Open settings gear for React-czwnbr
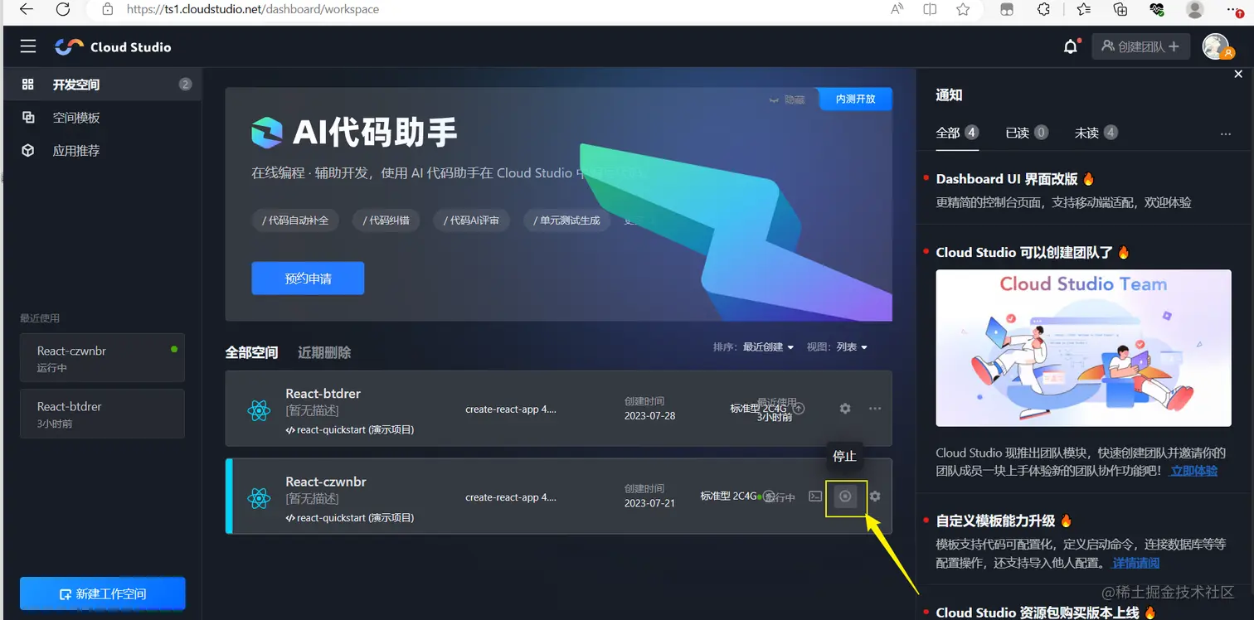This screenshot has width=1254, height=620. pyautogui.click(x=875, y=496)
